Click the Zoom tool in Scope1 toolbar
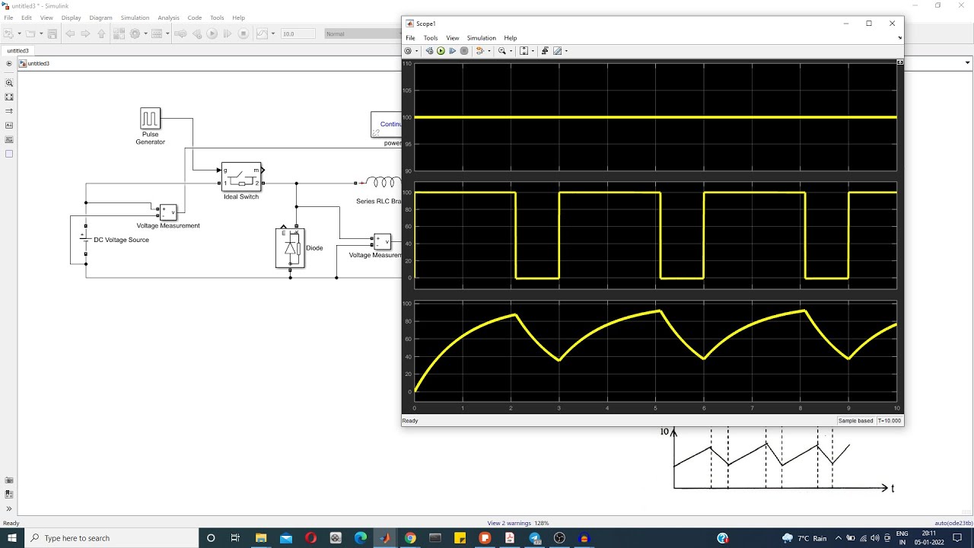Image resolution: width=974 pixels, height=548 pixels. [501, 51]
